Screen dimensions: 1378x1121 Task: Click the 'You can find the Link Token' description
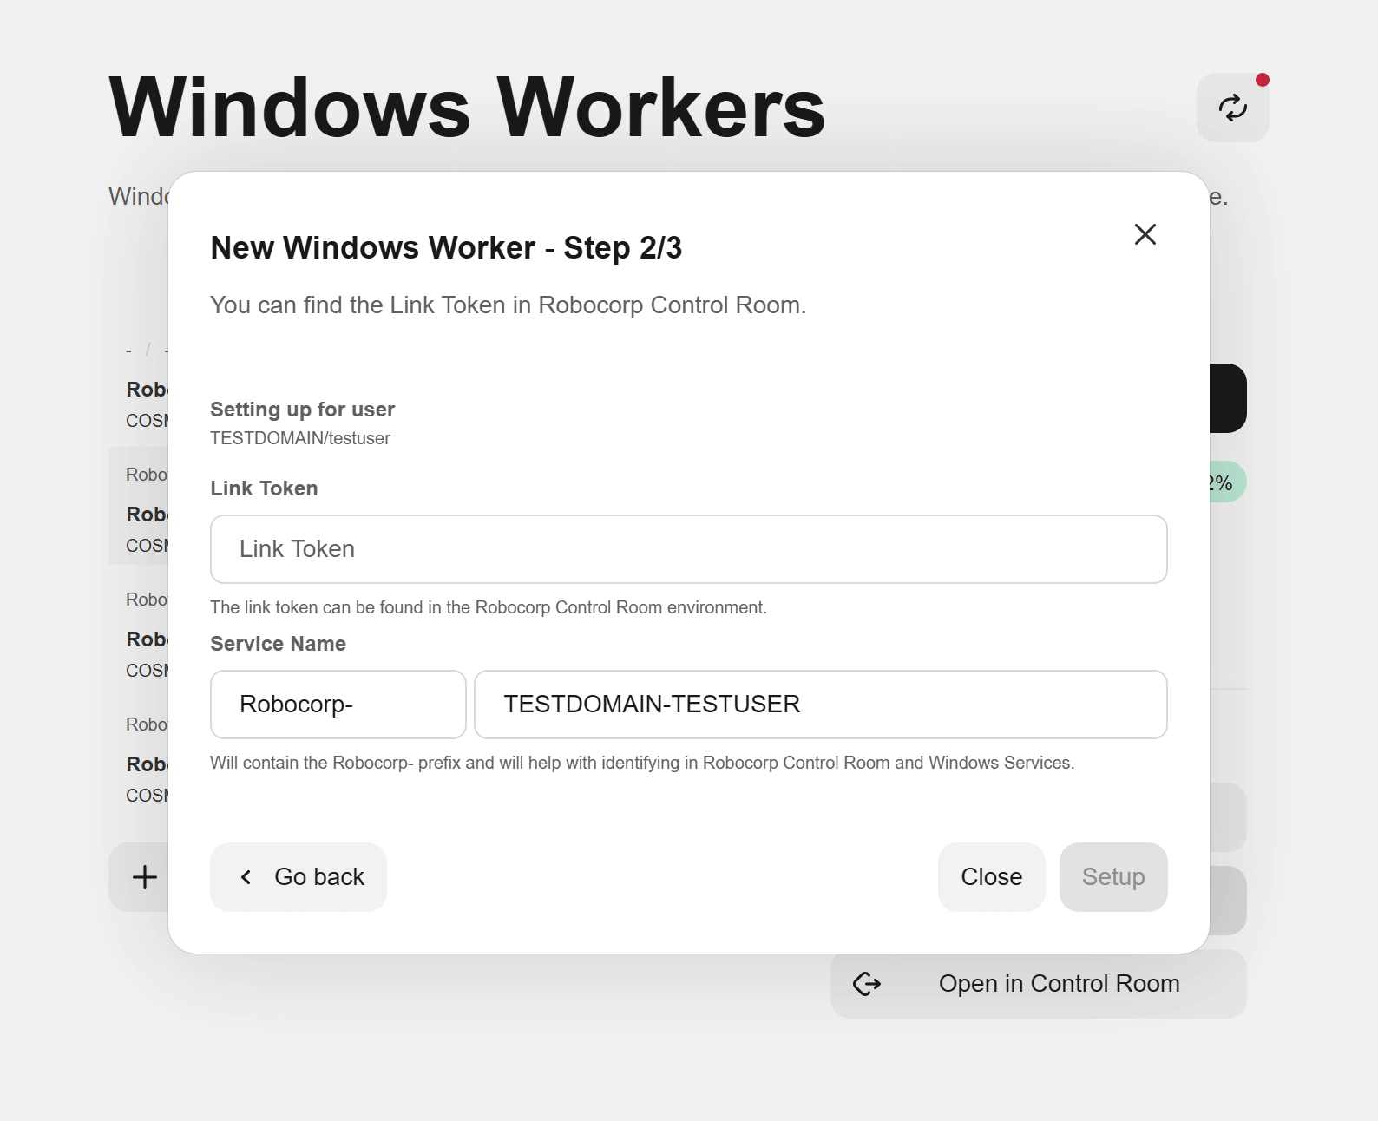(509, 305)
